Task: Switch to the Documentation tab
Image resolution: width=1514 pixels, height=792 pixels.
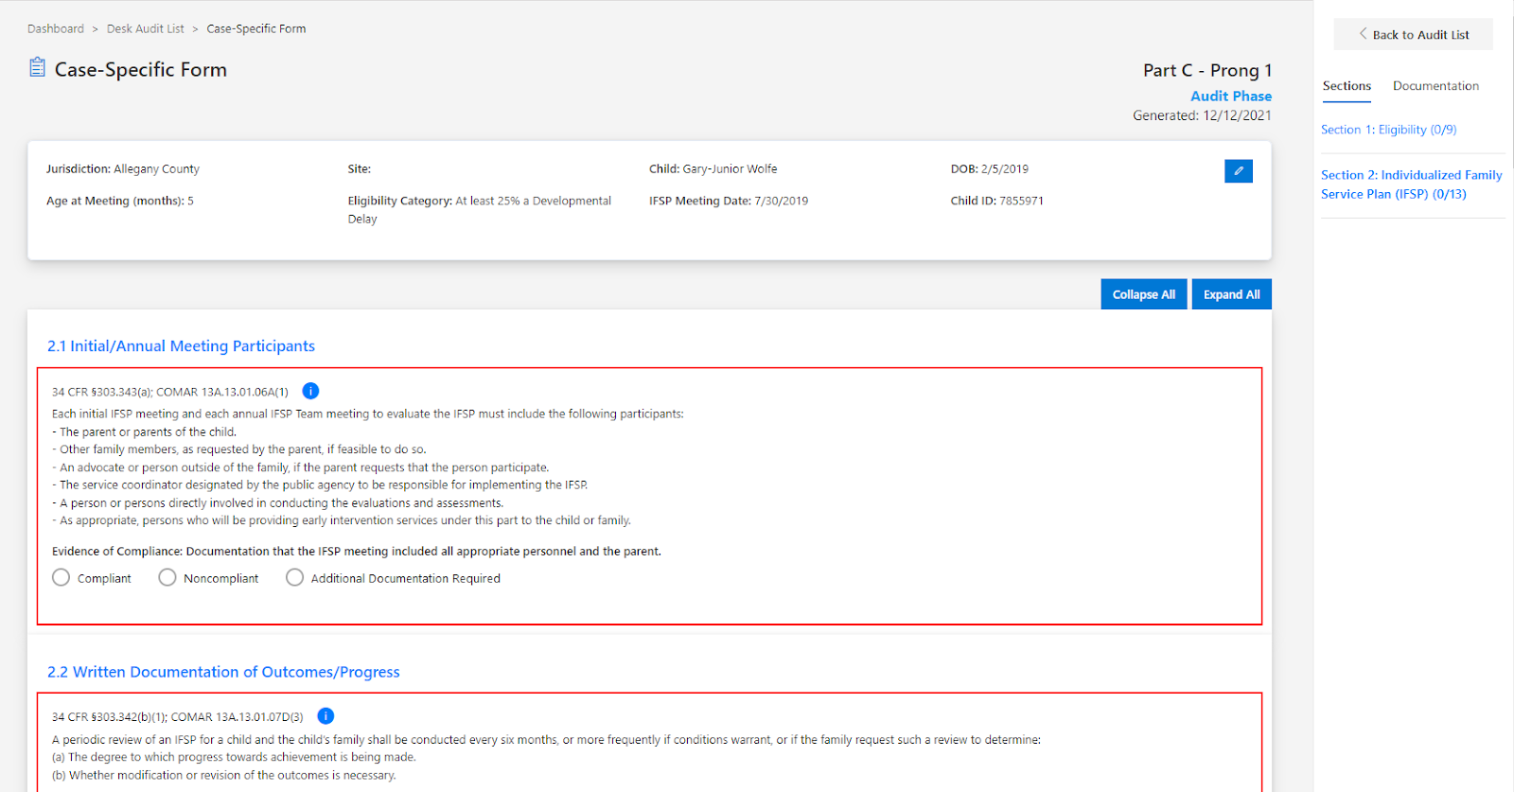Action: [1435, 86]
